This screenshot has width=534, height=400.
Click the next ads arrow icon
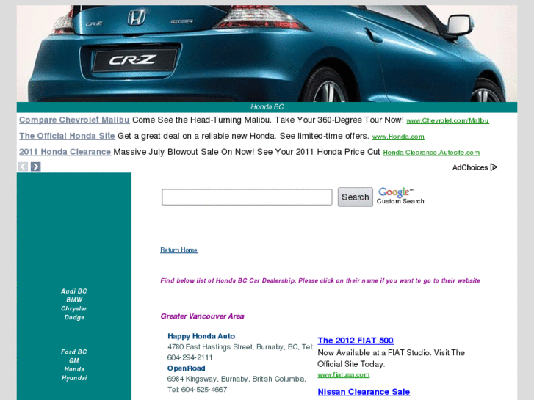pos(35,167)
